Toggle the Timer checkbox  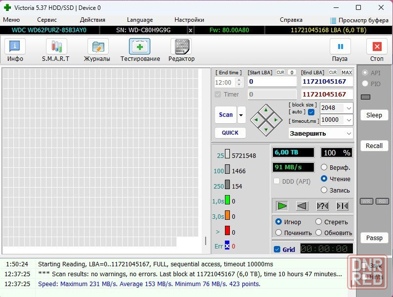click(x=218, y=95)
